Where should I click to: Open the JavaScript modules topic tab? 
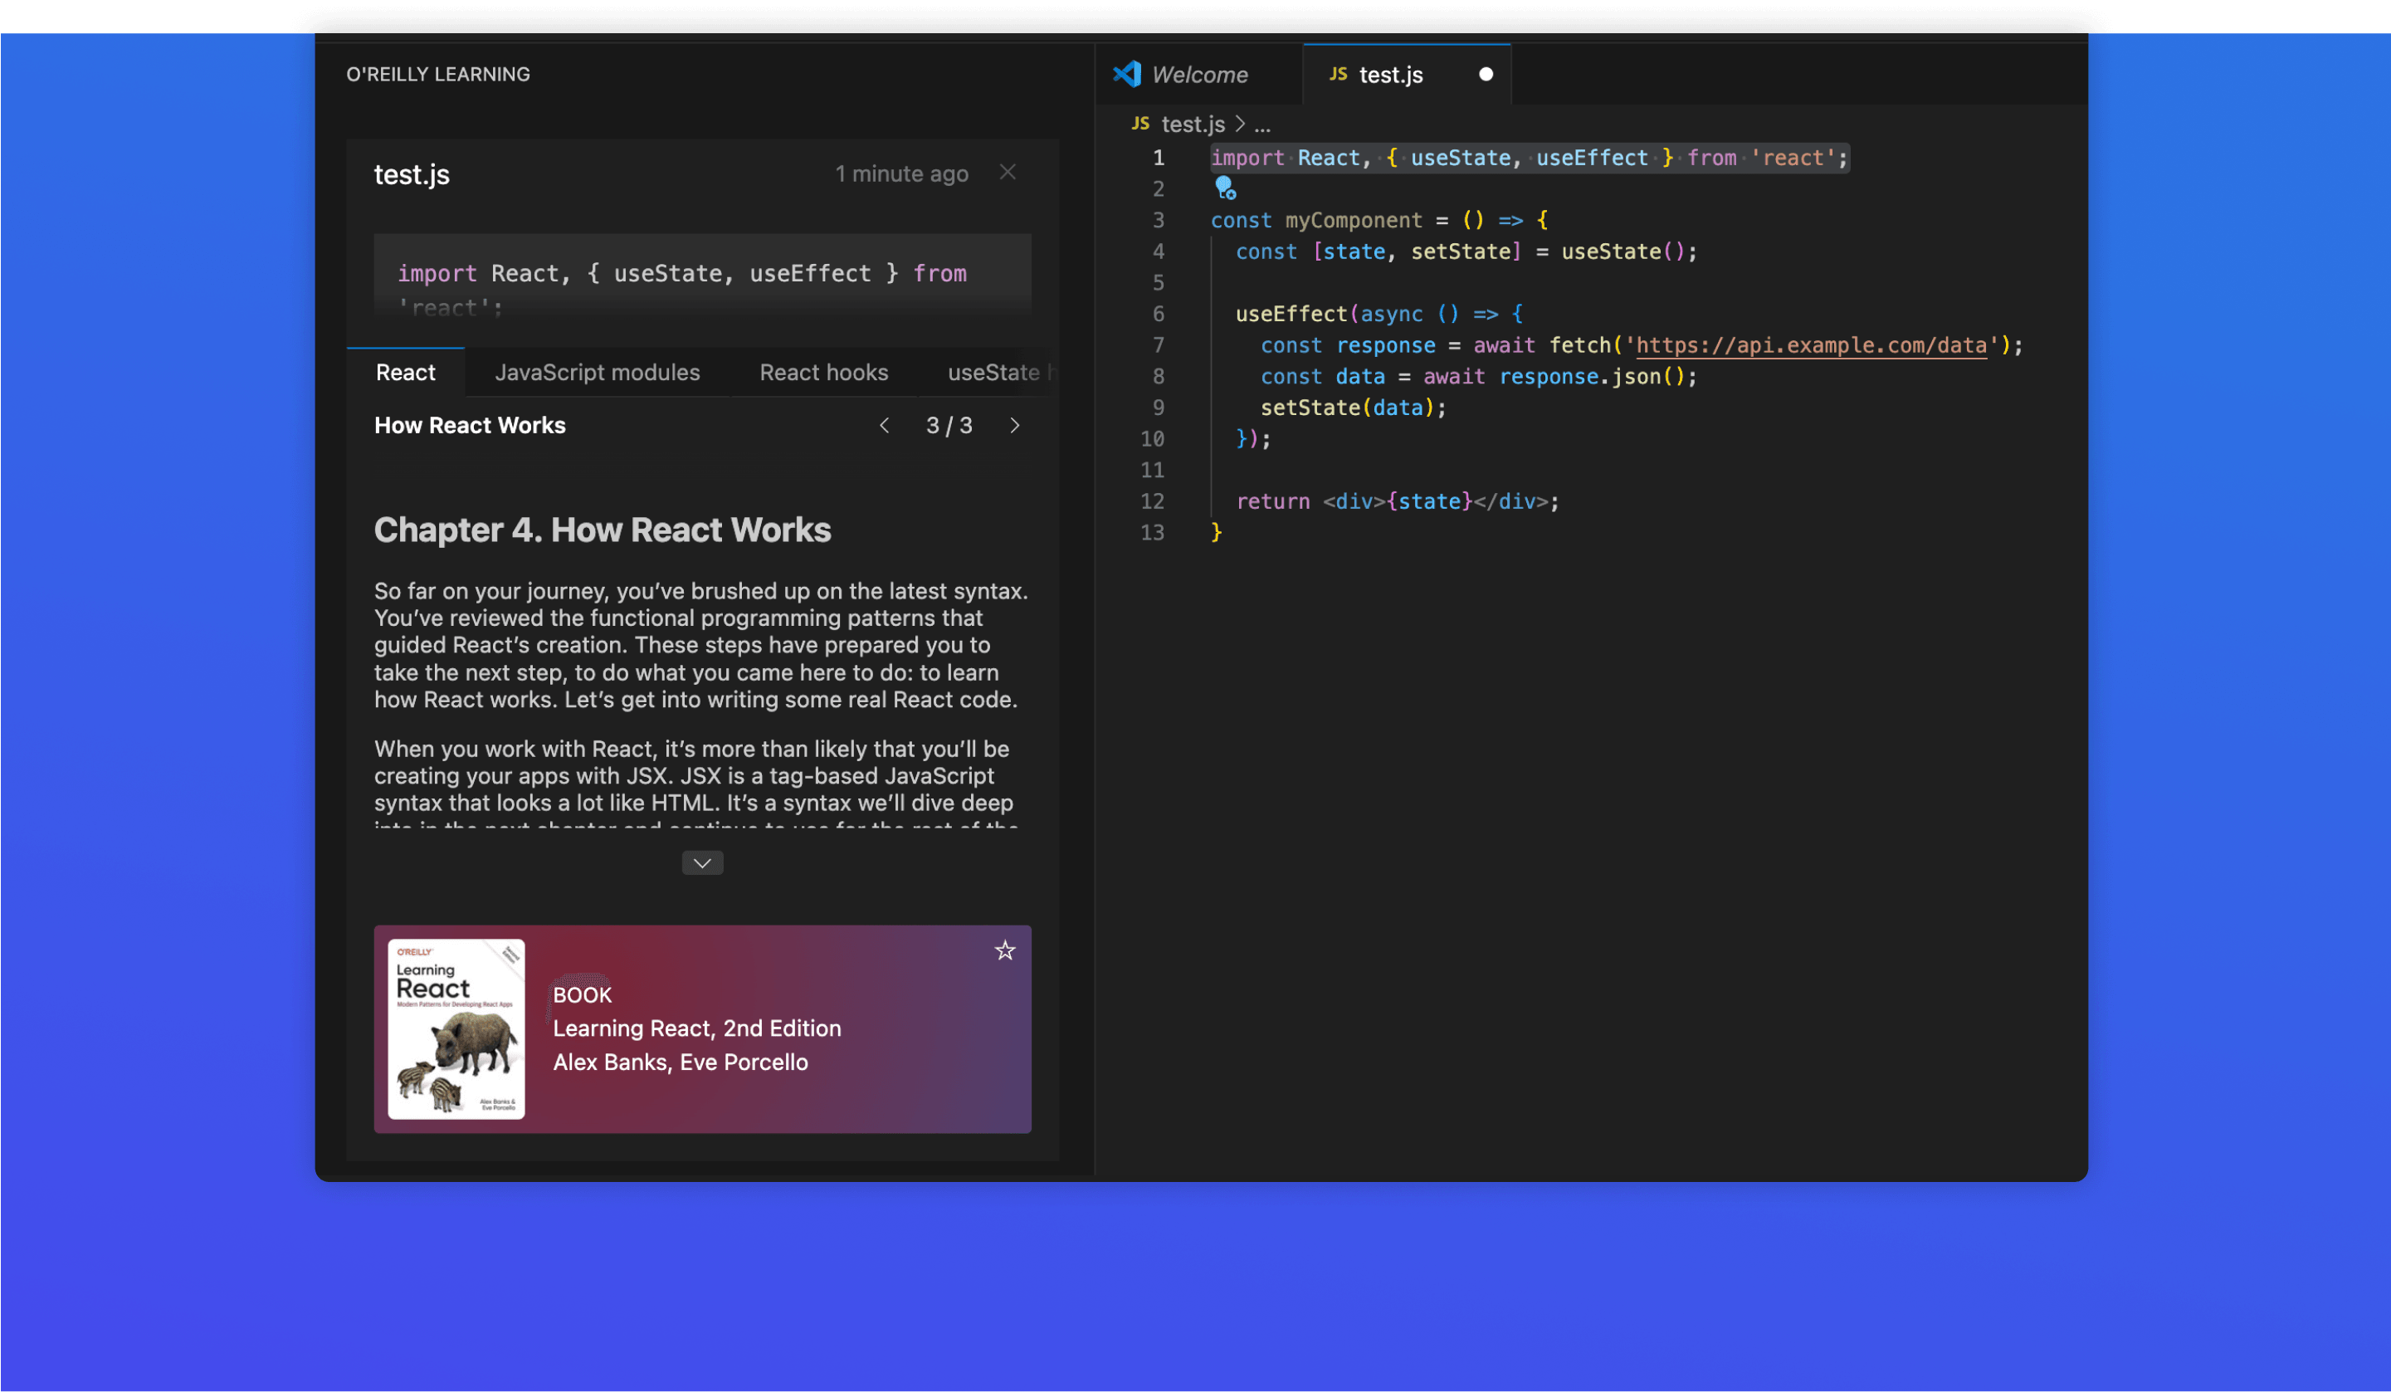click(597, 373)
